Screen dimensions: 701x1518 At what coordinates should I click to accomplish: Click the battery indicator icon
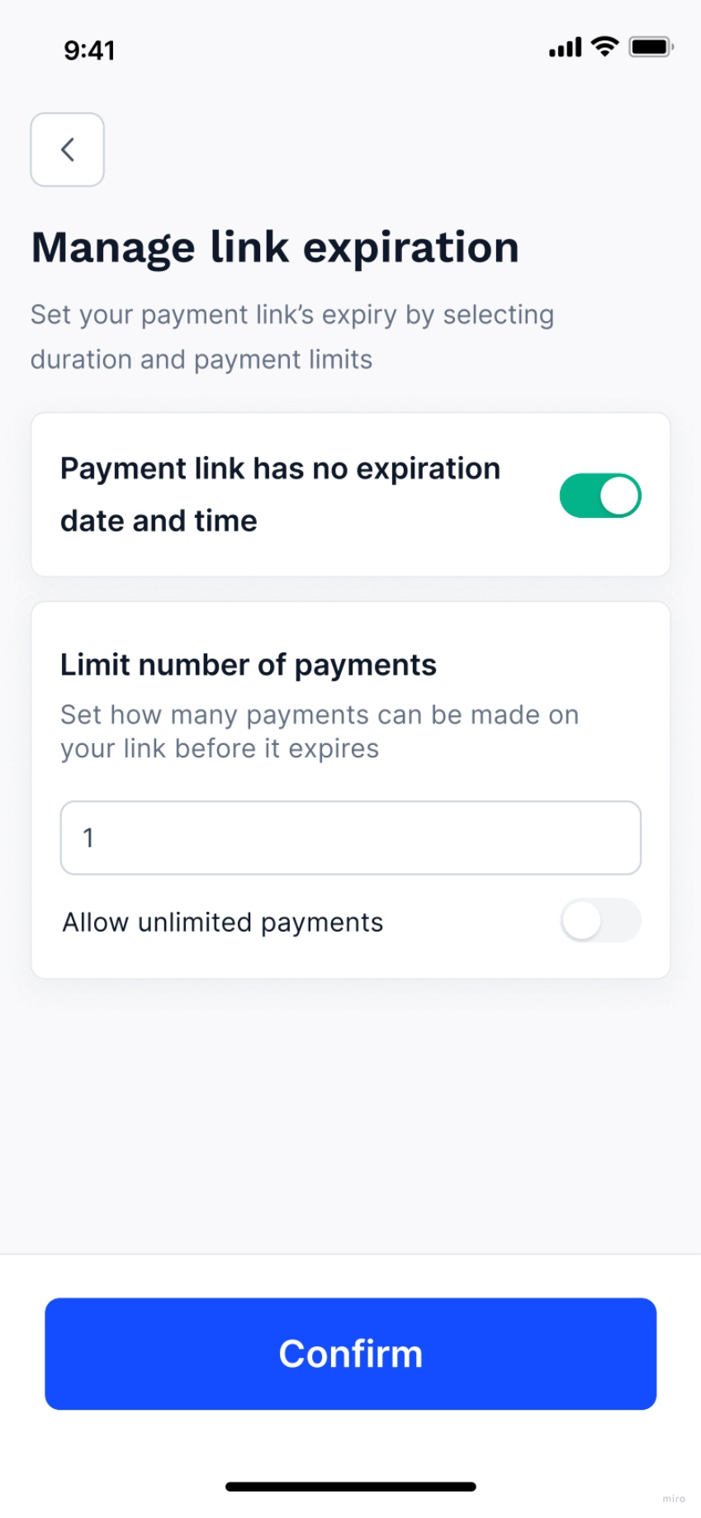tap(651, 47)
